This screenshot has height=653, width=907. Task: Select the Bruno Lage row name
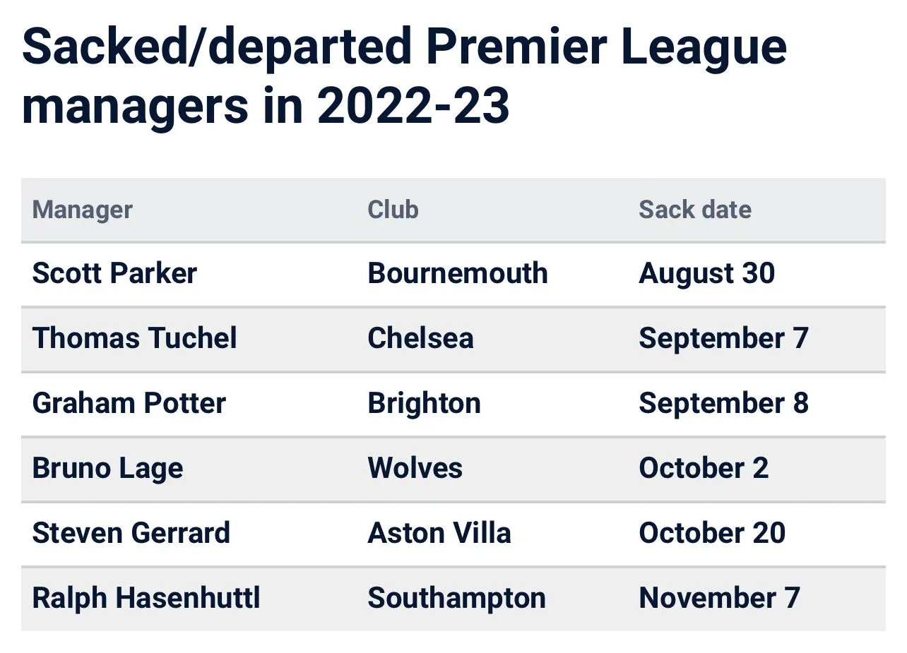point(107,468)
